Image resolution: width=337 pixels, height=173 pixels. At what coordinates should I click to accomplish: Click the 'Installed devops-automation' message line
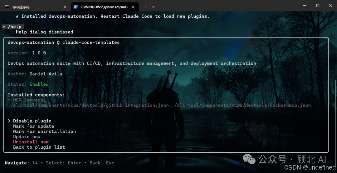pyautogui.click(x=112, y=16)
